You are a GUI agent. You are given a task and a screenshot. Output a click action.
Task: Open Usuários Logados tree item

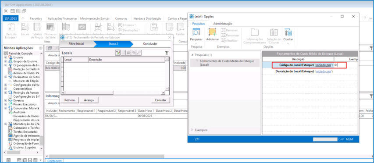25,147
